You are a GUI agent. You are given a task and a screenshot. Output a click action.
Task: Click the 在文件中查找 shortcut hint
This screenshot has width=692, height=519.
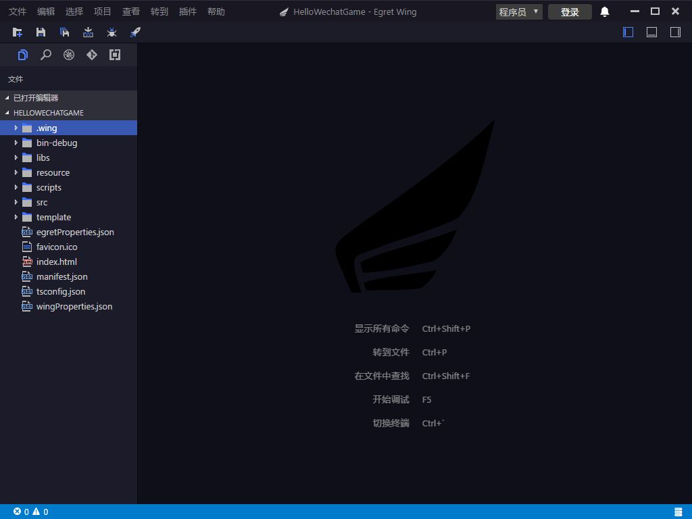pos(382,376)
